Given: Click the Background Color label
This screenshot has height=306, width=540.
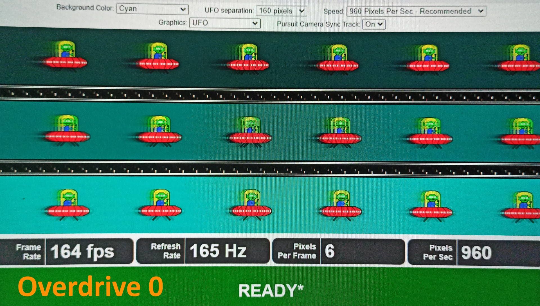Looking at the screenshot, I should [x=85, y=8].
